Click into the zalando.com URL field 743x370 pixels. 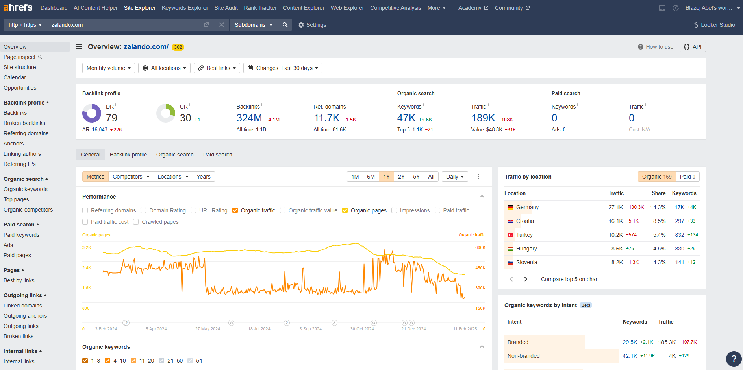pyautogui.click(x=124, y=25)
